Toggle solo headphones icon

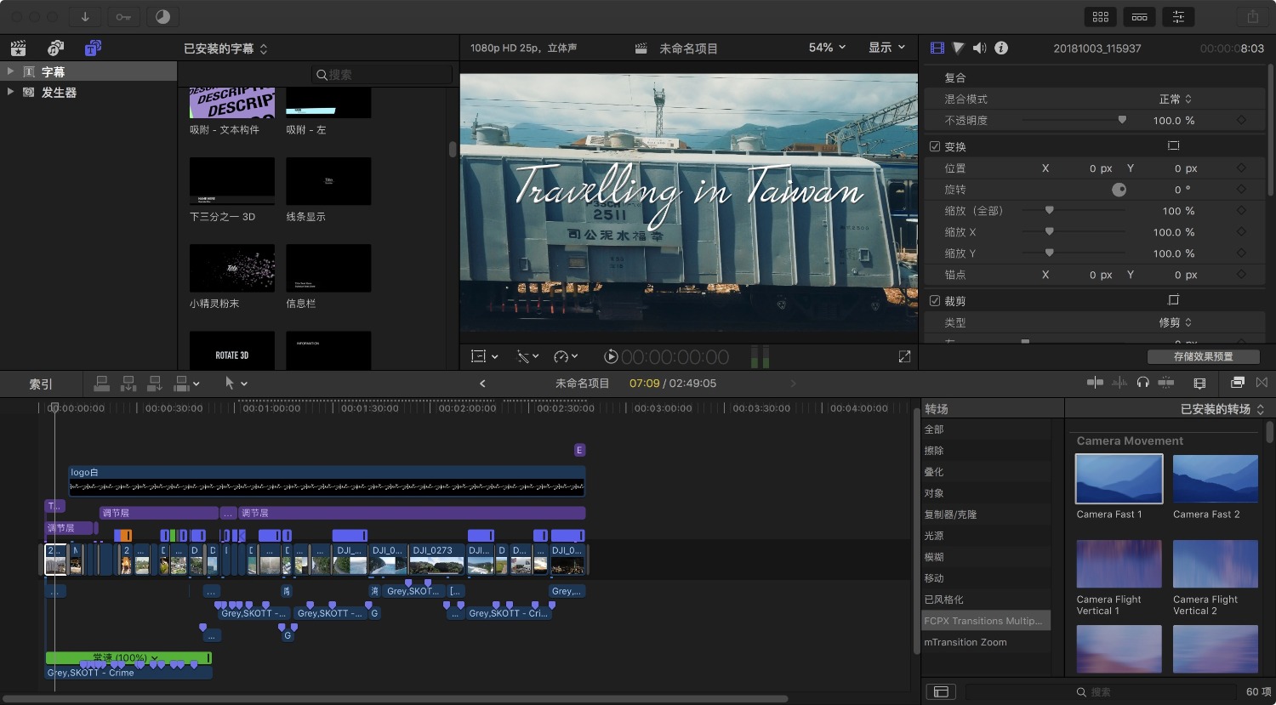pyautogui.click(x=1143, y=383)
